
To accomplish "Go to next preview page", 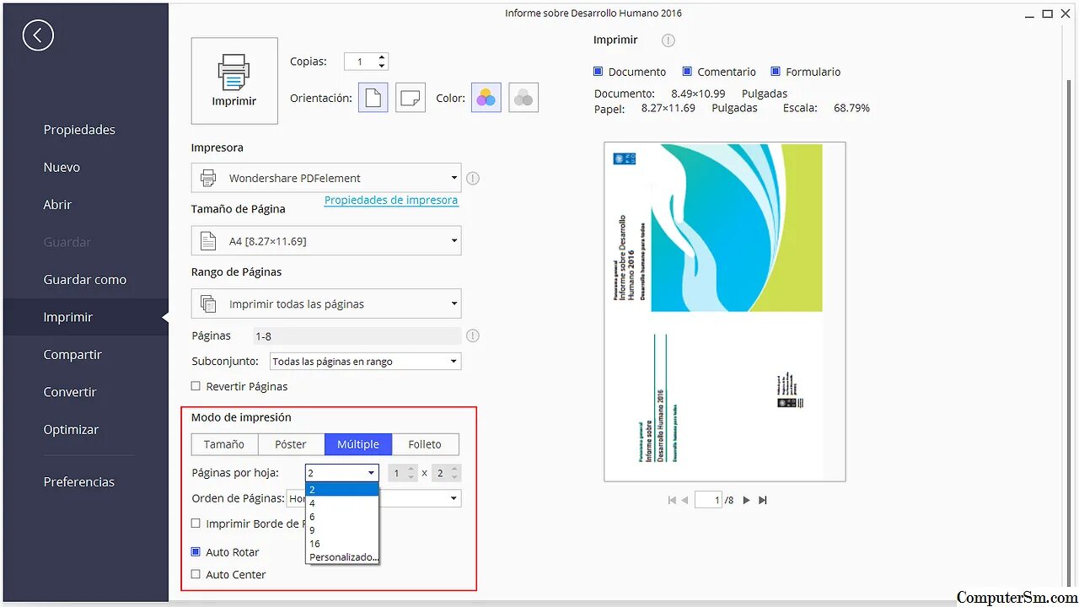I will (x=746, y=500).
